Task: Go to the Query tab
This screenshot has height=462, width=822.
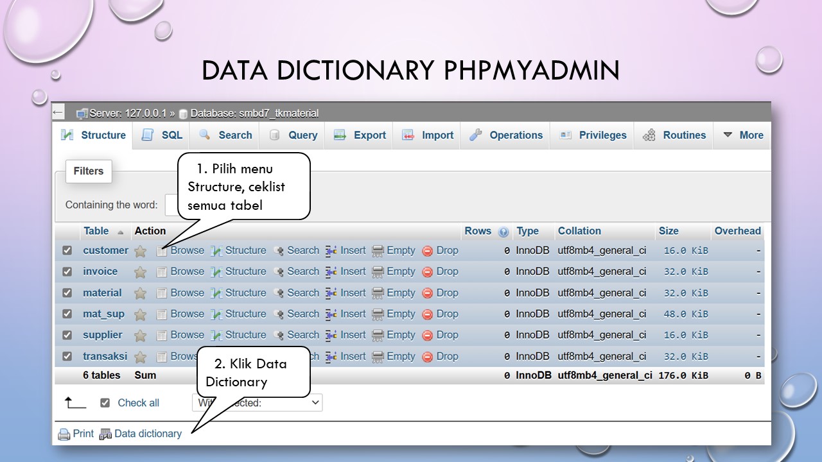Action: click(293, 135)
